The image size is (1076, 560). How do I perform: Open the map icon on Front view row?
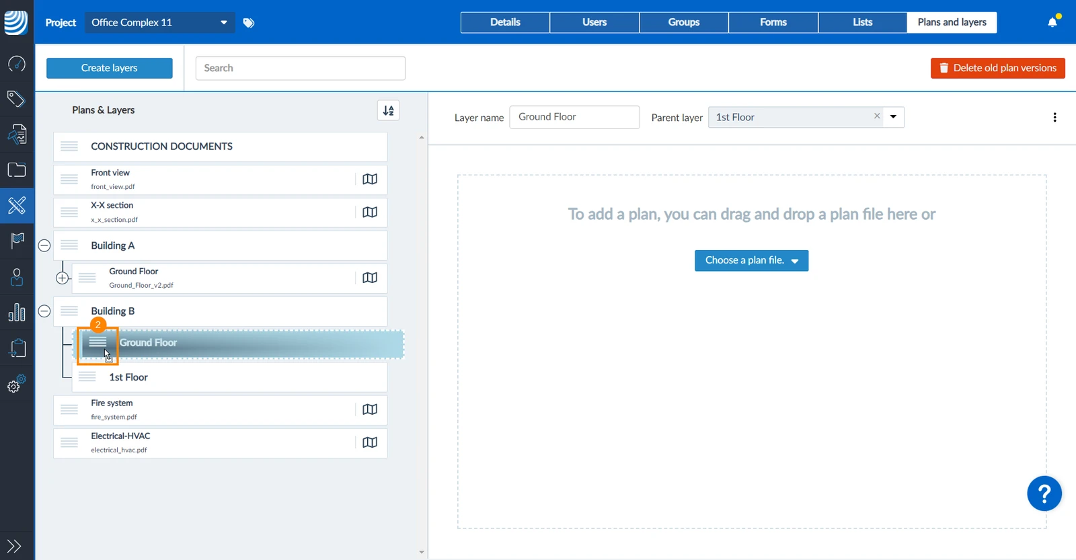[370, 179]
